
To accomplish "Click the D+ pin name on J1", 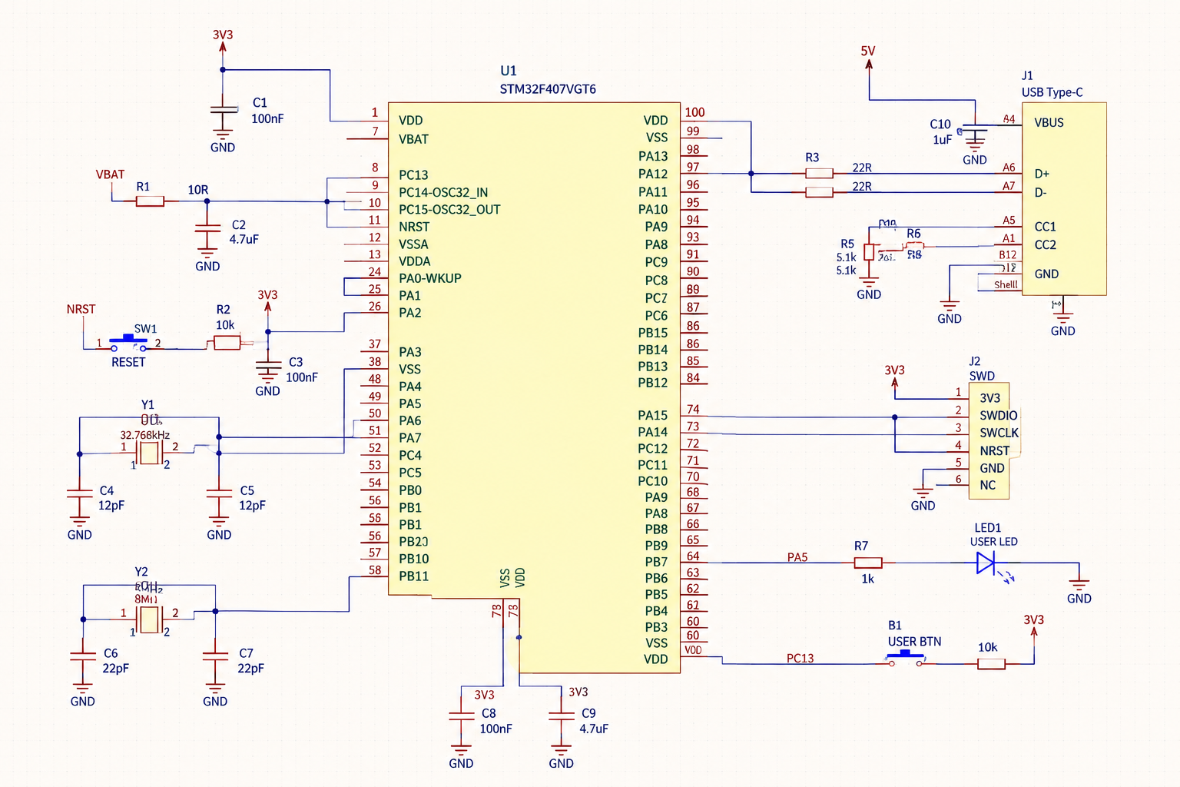I will click(1042, 174).
